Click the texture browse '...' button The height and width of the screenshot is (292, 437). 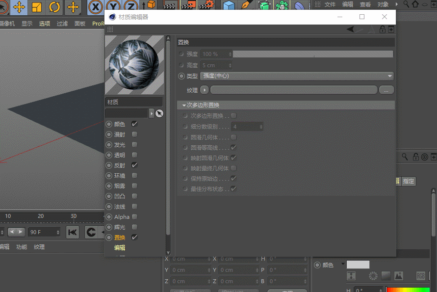[x=386, y=90]
